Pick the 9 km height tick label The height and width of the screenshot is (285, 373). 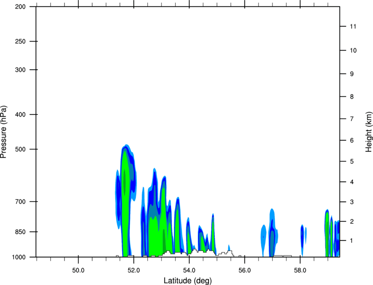352,74
